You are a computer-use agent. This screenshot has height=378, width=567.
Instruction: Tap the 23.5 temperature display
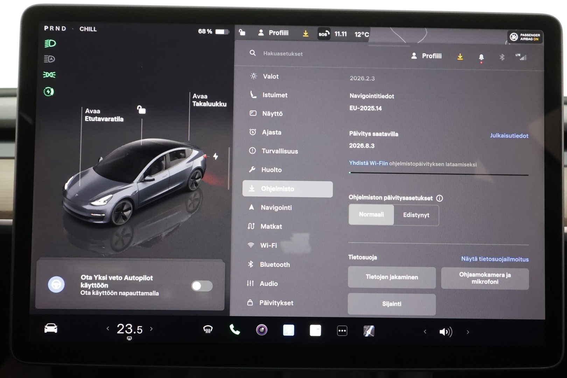tap(129, 329)
